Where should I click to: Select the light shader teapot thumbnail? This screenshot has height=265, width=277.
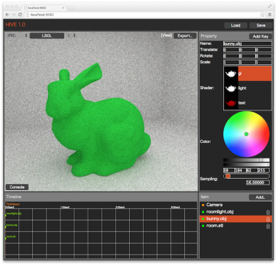pos(231,88)
